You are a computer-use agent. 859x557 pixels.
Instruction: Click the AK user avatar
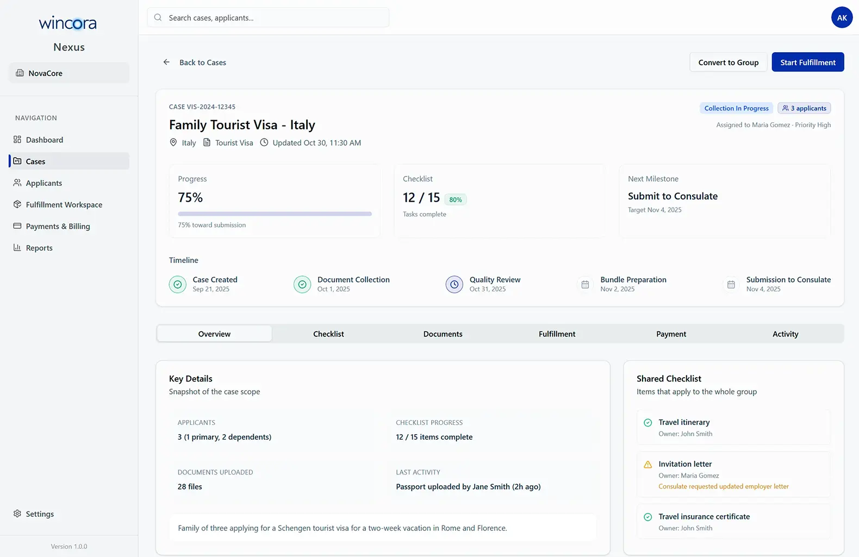(842, 17)
